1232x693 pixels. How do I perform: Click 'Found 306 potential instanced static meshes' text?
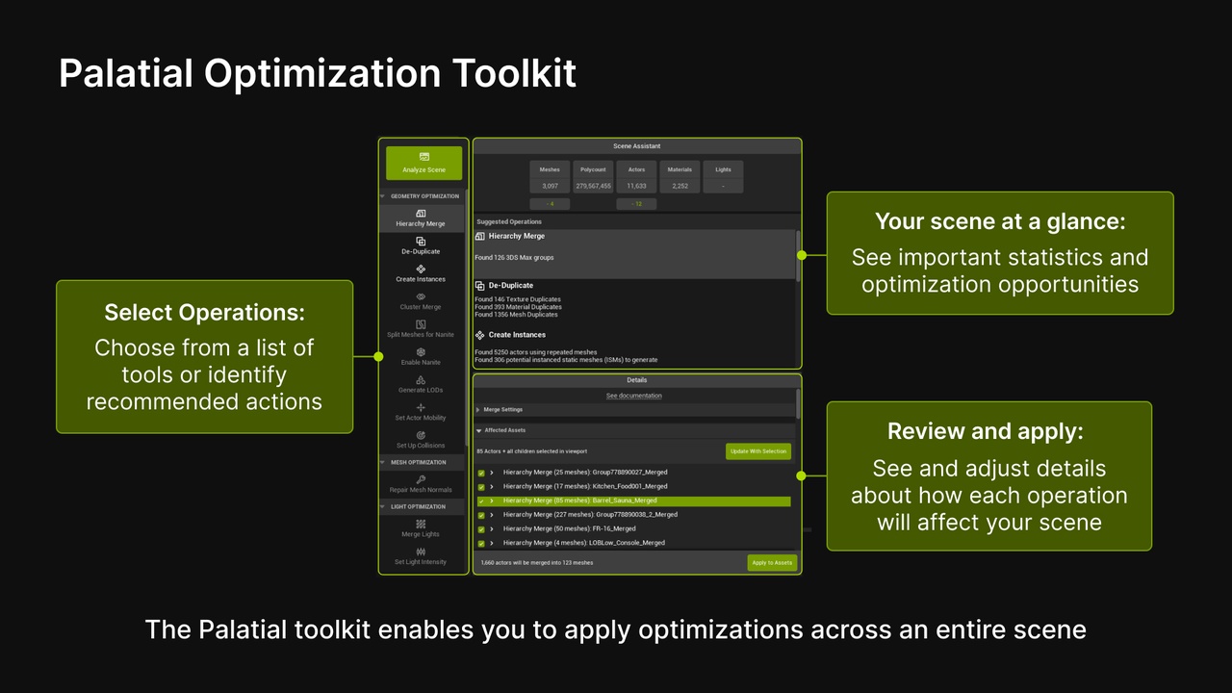pyautogui.click(x=566, y=360)
